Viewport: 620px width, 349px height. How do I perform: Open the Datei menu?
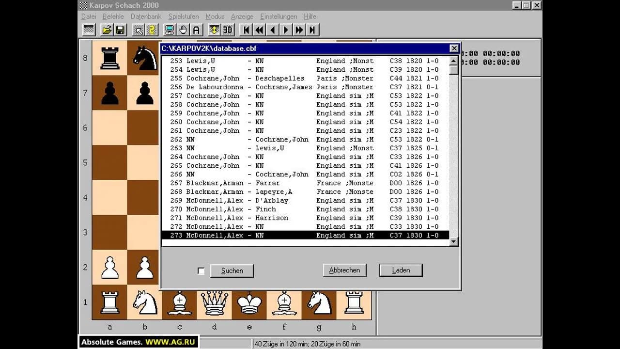tap(89, 16)
